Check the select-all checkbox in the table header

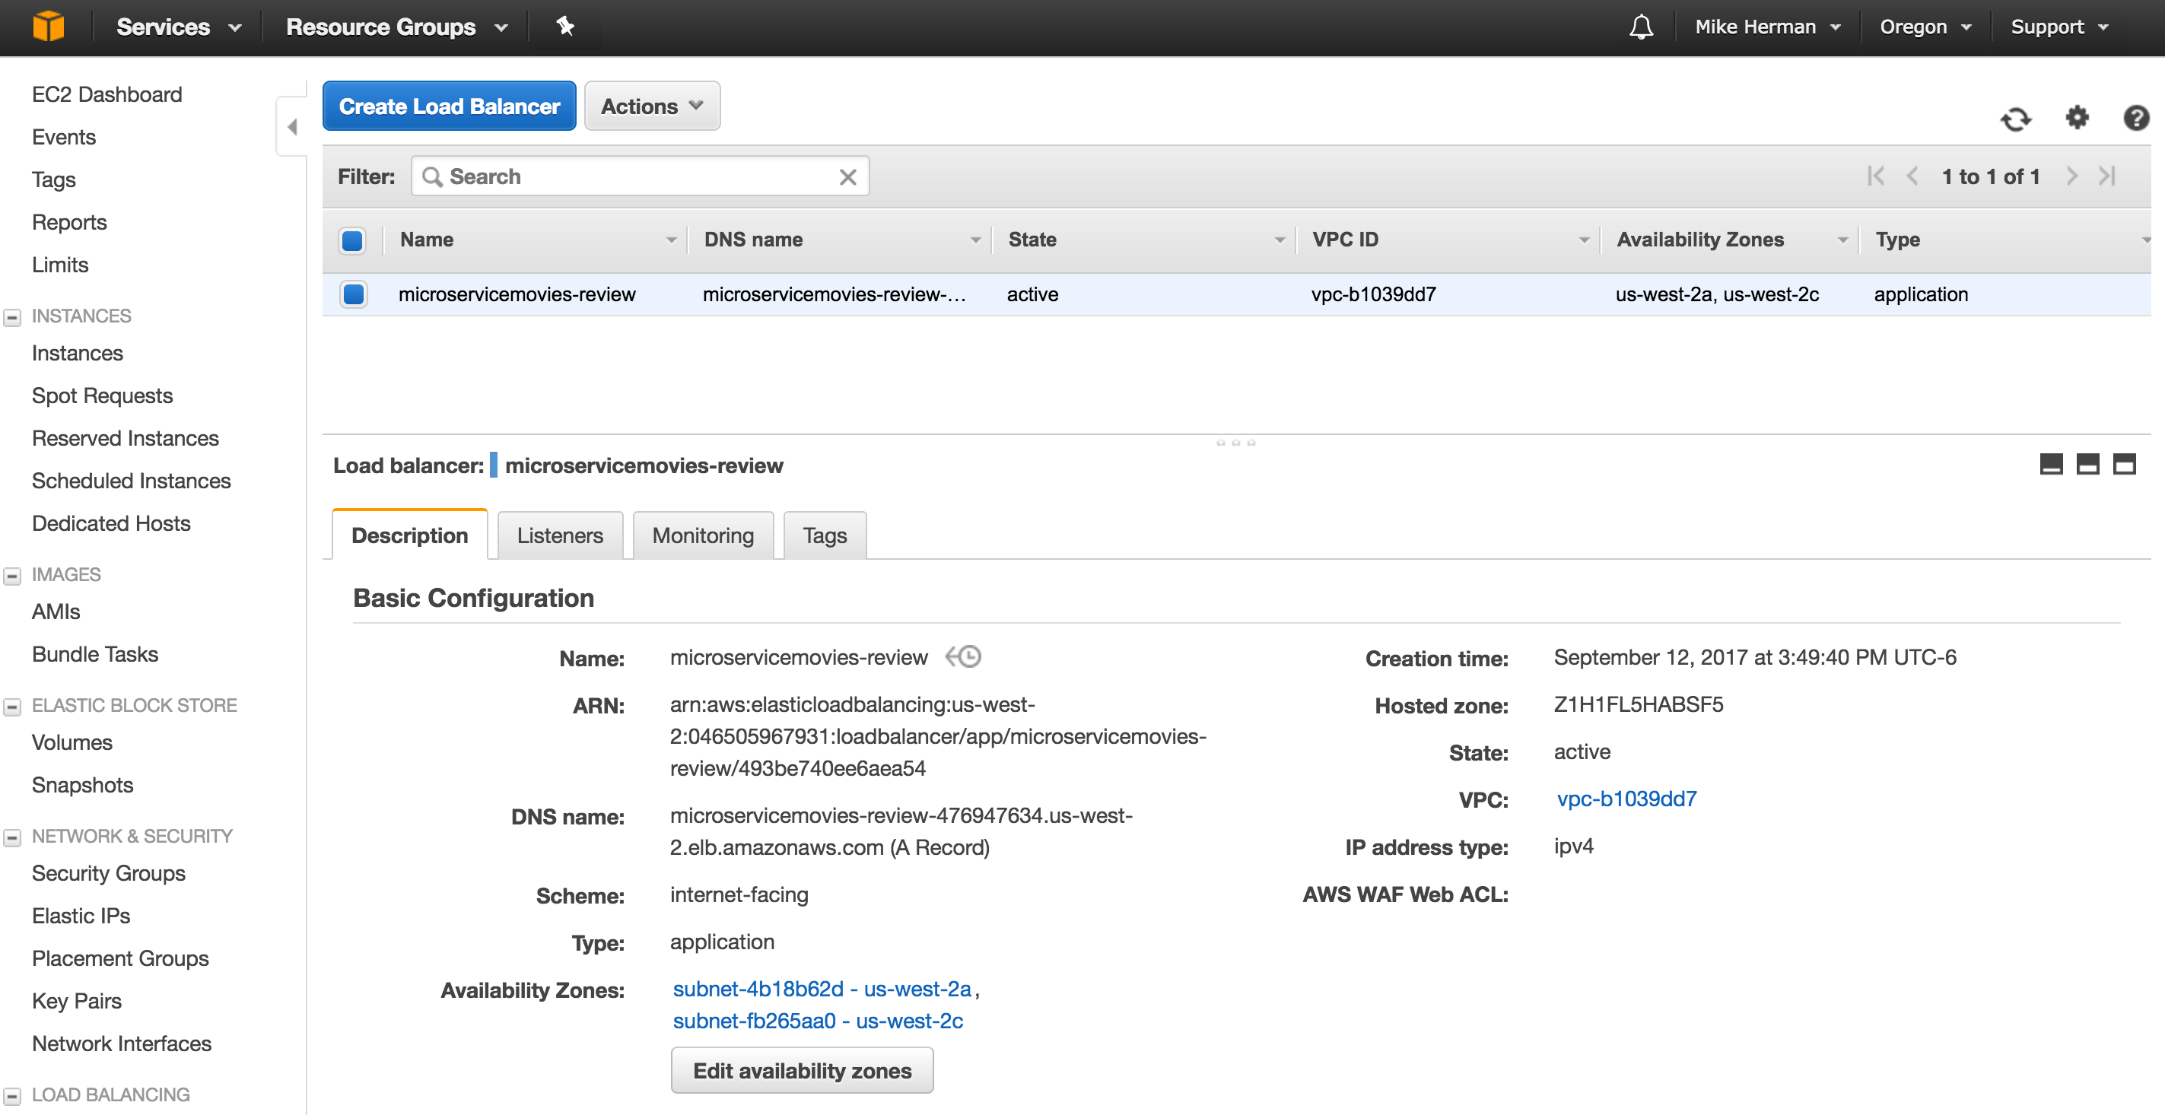352,240
